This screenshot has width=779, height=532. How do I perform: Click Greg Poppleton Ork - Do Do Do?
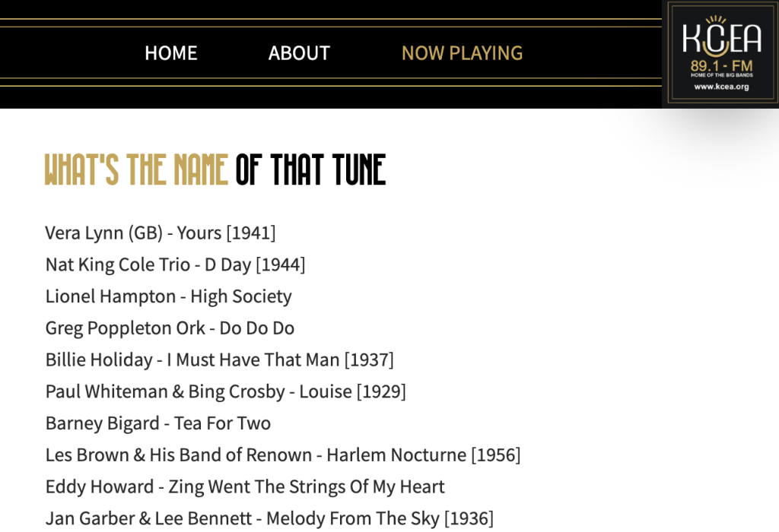[170, 328]
